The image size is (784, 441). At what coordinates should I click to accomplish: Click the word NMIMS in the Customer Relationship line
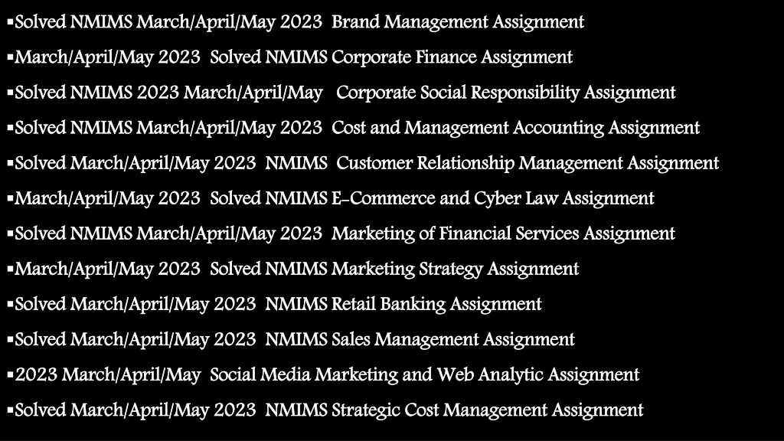(296, 164)
